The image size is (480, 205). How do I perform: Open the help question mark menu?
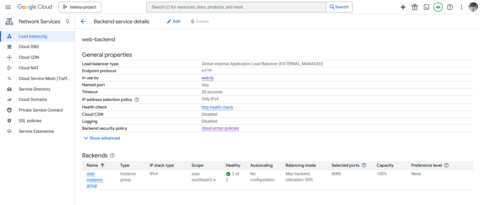pos(450,7)
